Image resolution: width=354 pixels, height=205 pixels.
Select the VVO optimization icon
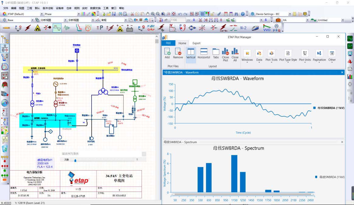pyautogui.click(x=267, y=28)
